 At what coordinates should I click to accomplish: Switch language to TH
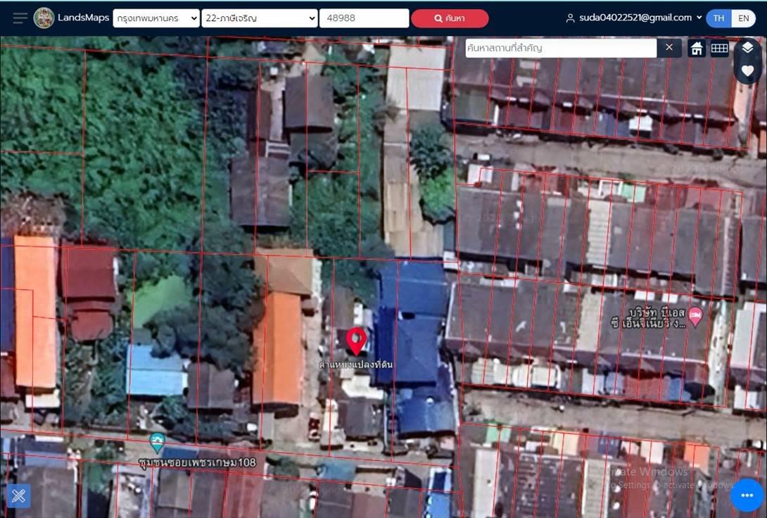(x=718, y=18)
